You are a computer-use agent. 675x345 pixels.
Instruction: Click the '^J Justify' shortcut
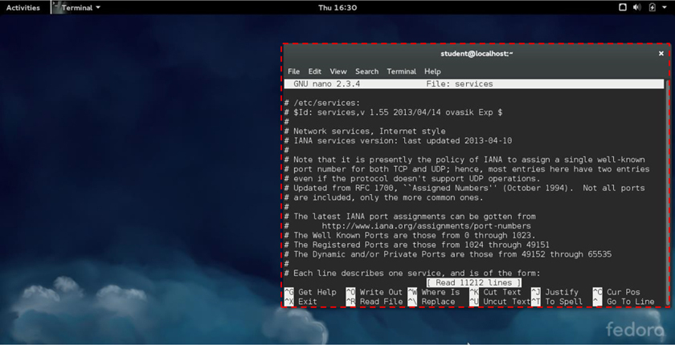pyautogui.click(x=554, y=292)
